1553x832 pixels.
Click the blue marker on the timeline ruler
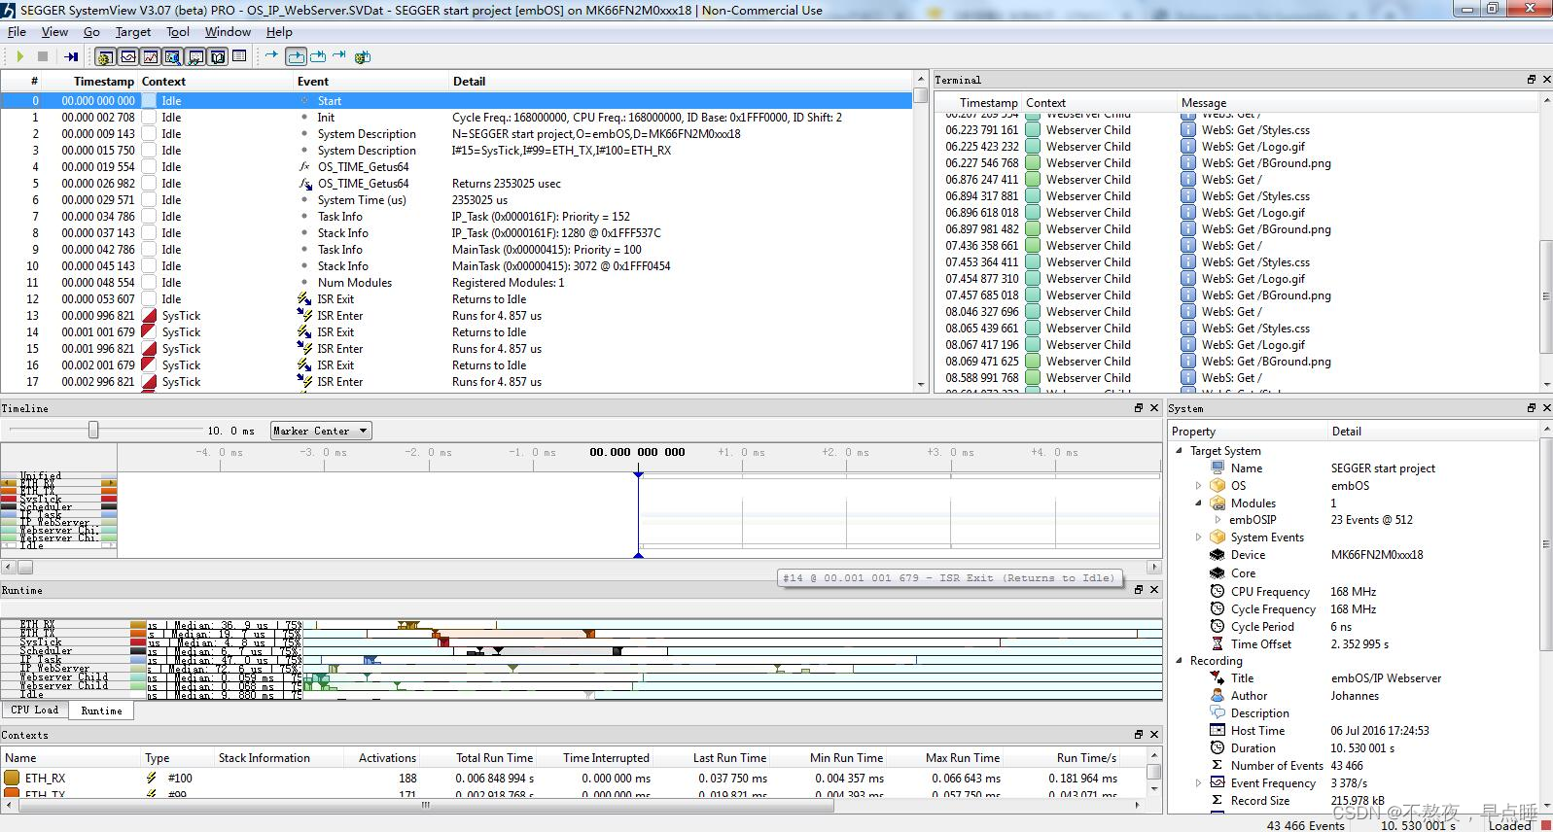click(638, 474)
